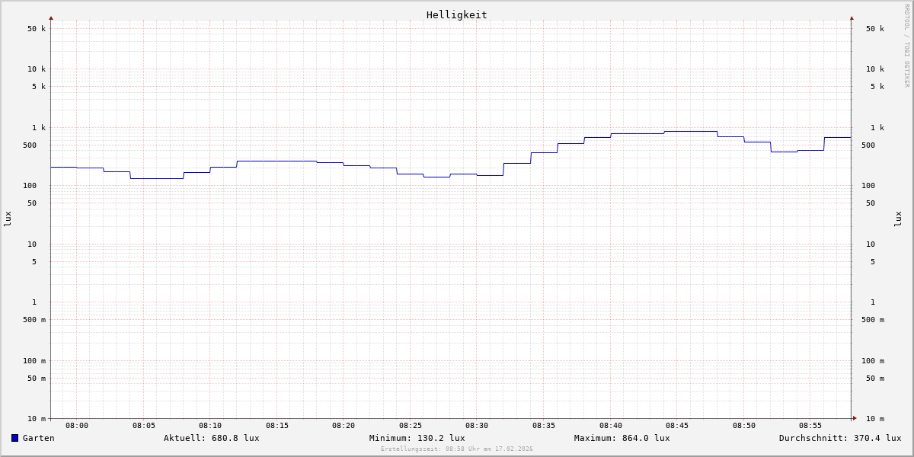Viewport: 914px width, 457px height.
Task: Click the red arrow atop the right axis
Action: [x=852, y=18]
